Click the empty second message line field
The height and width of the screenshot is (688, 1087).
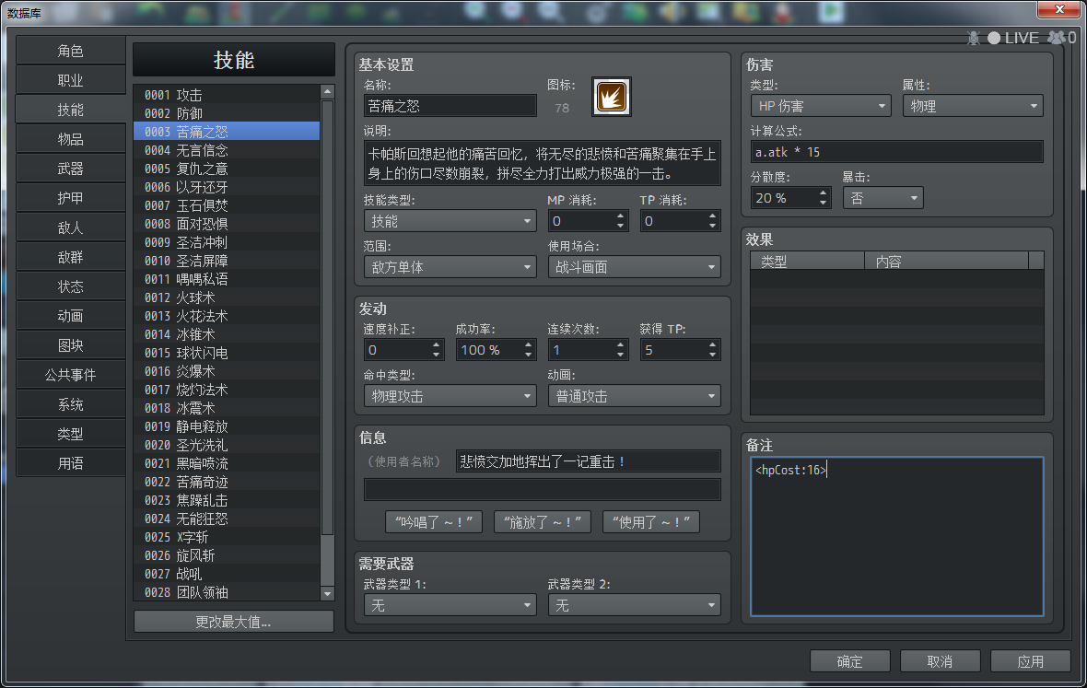[x=542, y=489]
